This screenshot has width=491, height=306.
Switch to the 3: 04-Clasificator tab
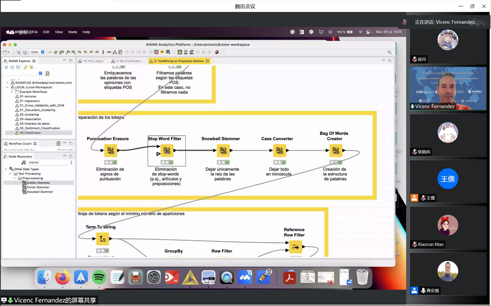128,61
